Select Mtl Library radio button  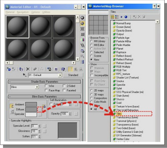point(91,41)
